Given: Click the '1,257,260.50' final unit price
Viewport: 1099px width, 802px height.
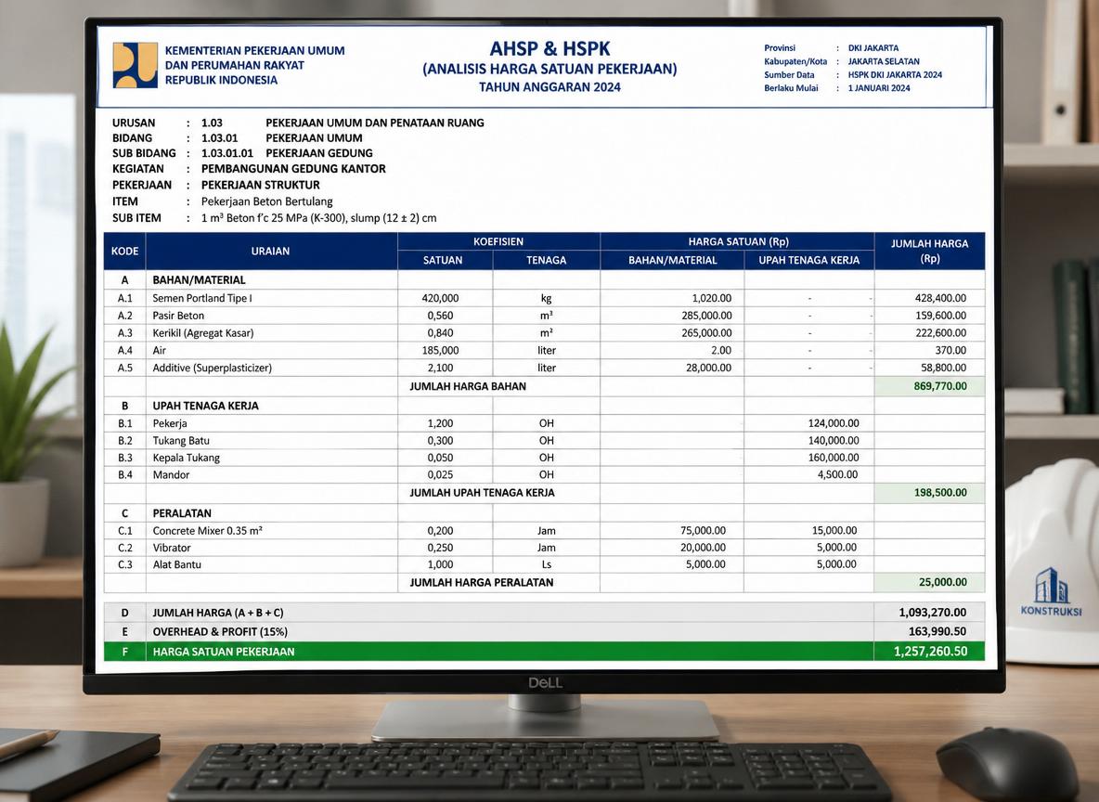Looking at the screenshot, I should pos(930,652).
